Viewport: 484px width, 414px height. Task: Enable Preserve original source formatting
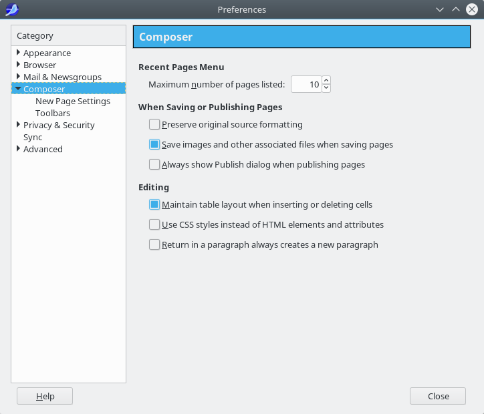pyautogui.click(x=154, y=124)
